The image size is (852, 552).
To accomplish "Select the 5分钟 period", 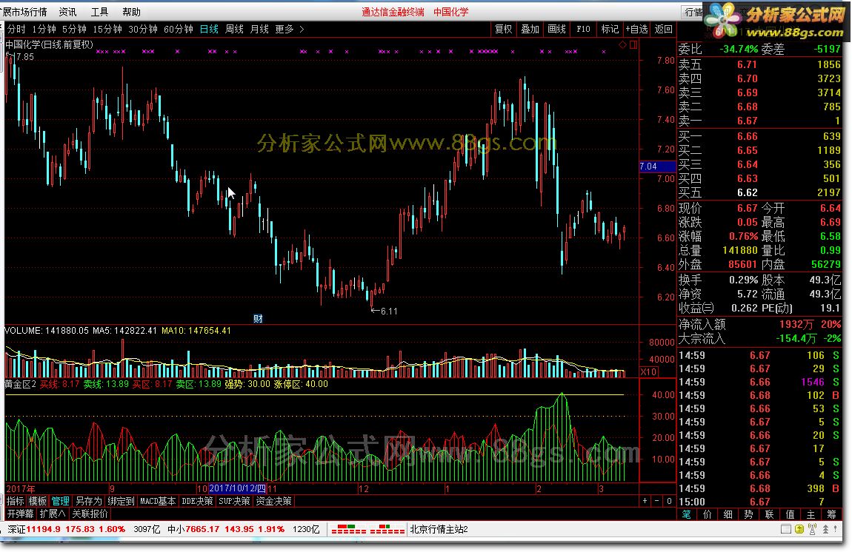I will click(x=74, y=30).
